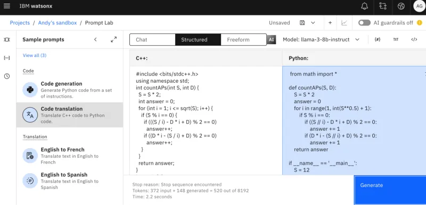Collapse the Sample prompts panel chevron
The width and height of the screenshot is (426, 205).
(95, 39)
